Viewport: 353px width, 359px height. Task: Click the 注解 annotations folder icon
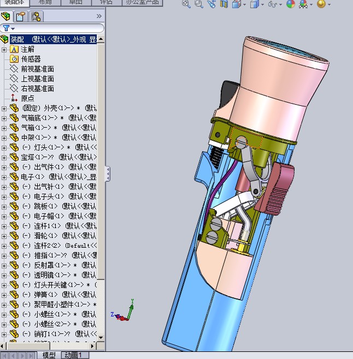[x=14, y=49]
